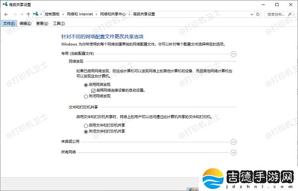Select 启用文件和打印机共享 radio button

86,126
